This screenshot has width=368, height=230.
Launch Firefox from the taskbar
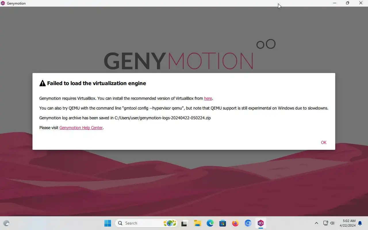235,223
